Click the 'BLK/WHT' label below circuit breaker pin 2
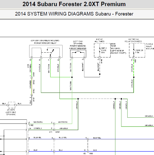Image resolution: width=154 pixels, height=155 pixels. point(83,67)
